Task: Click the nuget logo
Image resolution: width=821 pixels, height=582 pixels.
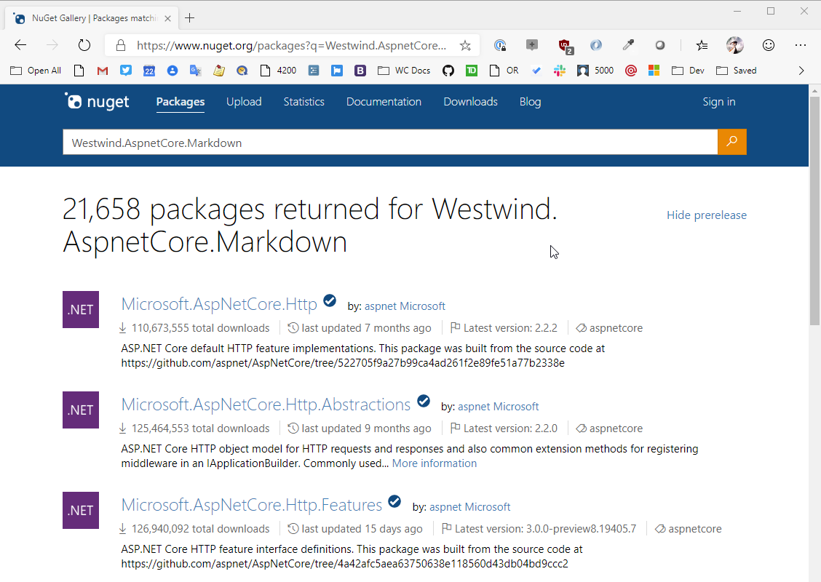Action: 97,102
